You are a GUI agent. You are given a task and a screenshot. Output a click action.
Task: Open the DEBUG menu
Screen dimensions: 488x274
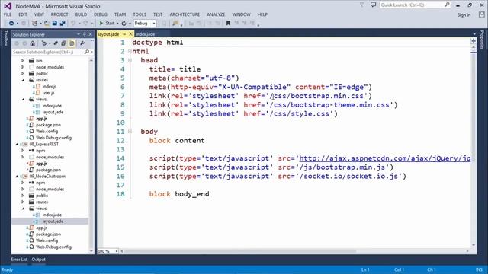pos(101,14)
